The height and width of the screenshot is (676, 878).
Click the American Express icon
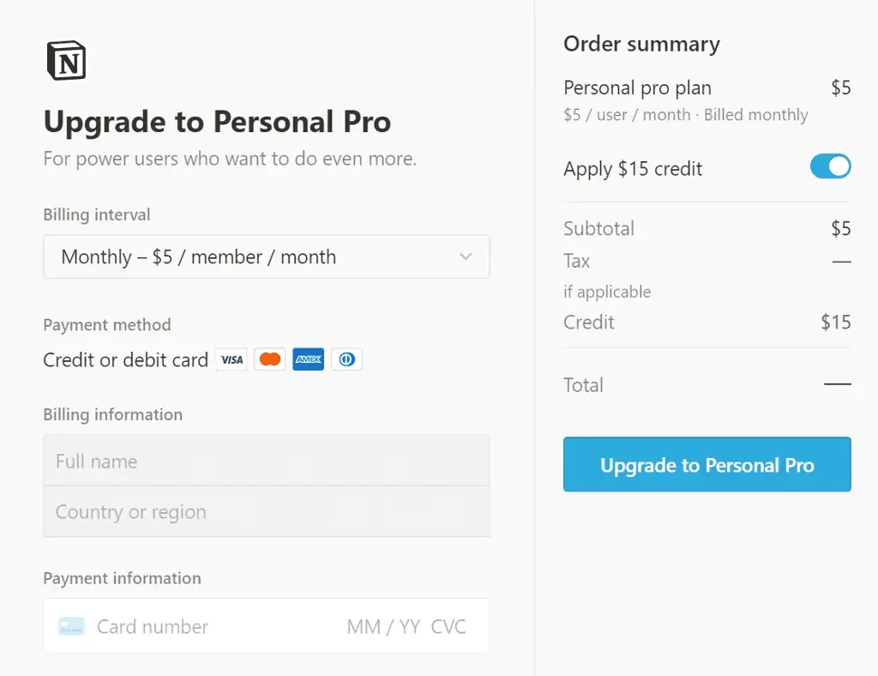pos(308,359)
